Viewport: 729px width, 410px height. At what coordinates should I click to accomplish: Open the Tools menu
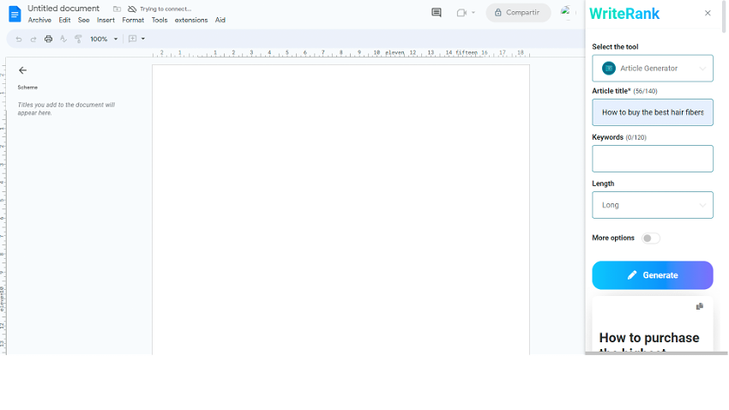[x=160, y=20]
